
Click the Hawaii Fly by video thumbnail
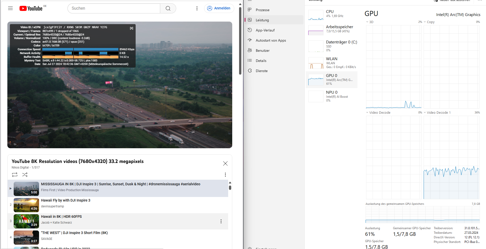pyautogui.click(x=26, y=205)
